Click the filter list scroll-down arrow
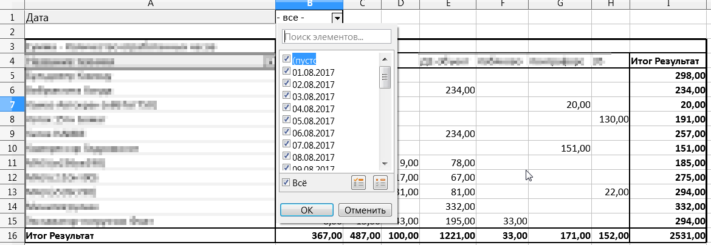The image size is (711, 245). click(385, 164)
